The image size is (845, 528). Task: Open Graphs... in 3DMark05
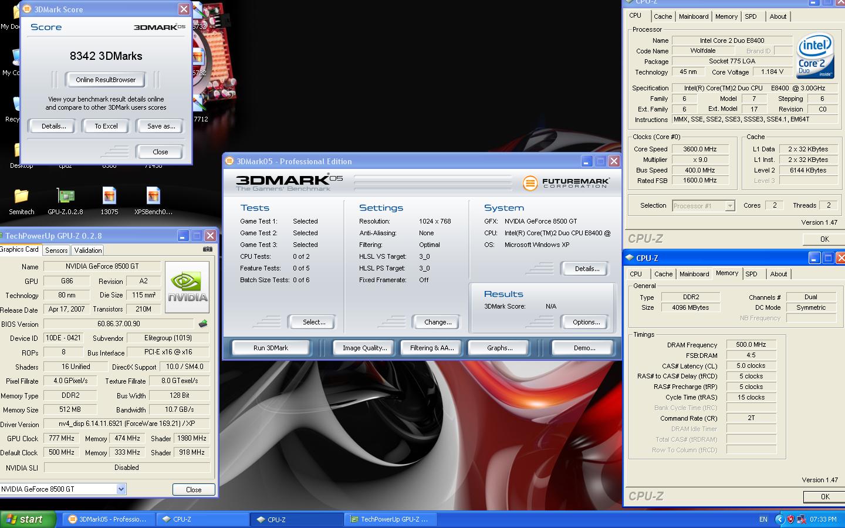coord(499,348)
